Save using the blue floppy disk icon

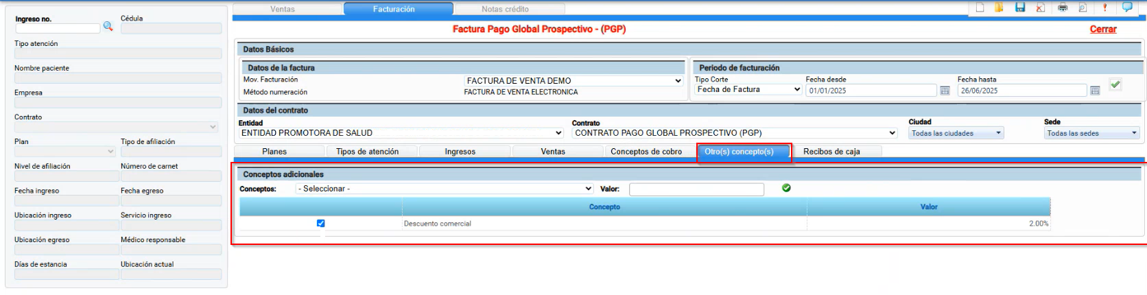[x=1020, y=8]
